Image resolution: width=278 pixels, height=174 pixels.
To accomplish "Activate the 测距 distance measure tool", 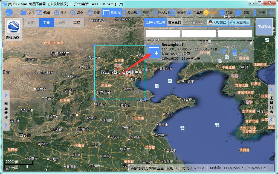I will point(143,13).
